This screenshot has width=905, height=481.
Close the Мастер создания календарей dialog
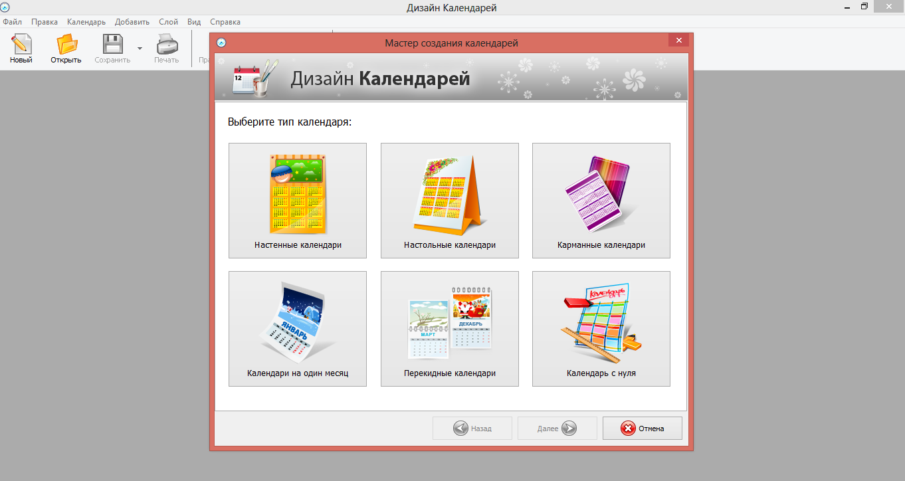coord(678,41)
